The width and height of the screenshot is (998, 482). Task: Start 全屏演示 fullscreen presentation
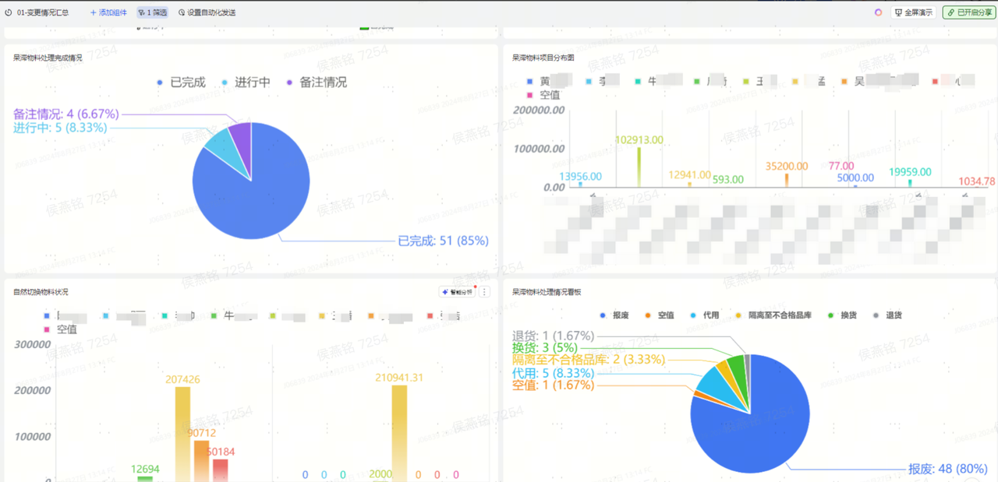click(x=913, y=12)
